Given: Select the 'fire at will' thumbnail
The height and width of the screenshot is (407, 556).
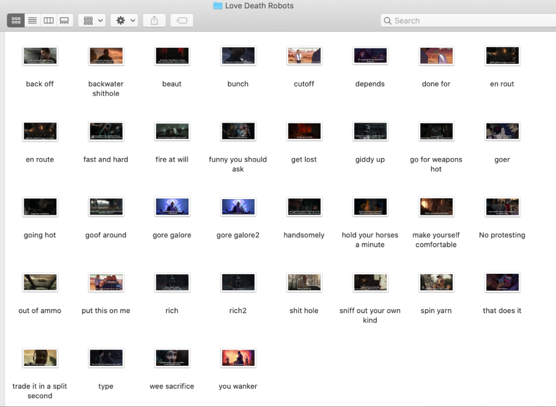Looking at the screenshot, I should coord(172,131).
